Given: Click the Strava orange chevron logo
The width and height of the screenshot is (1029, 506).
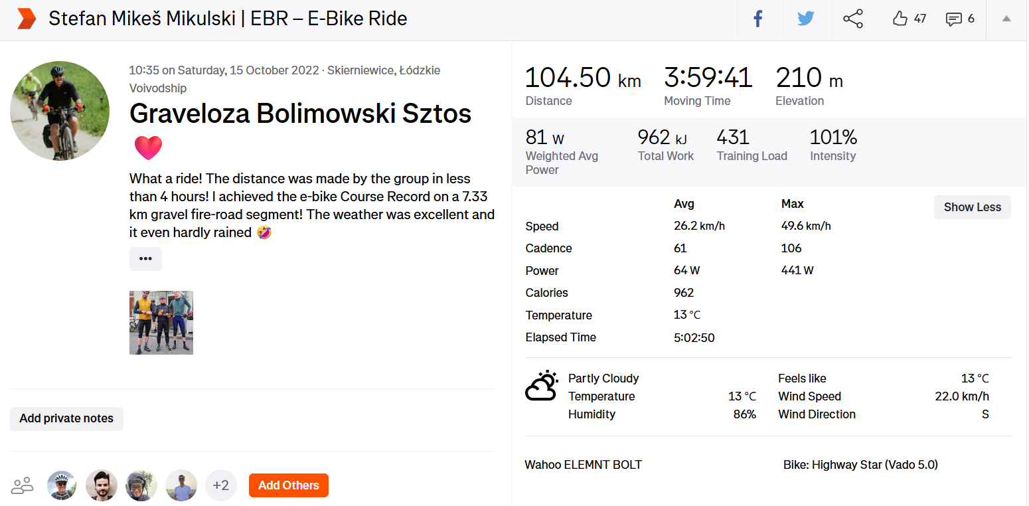Looking at the screenshot, I should 27,19.
